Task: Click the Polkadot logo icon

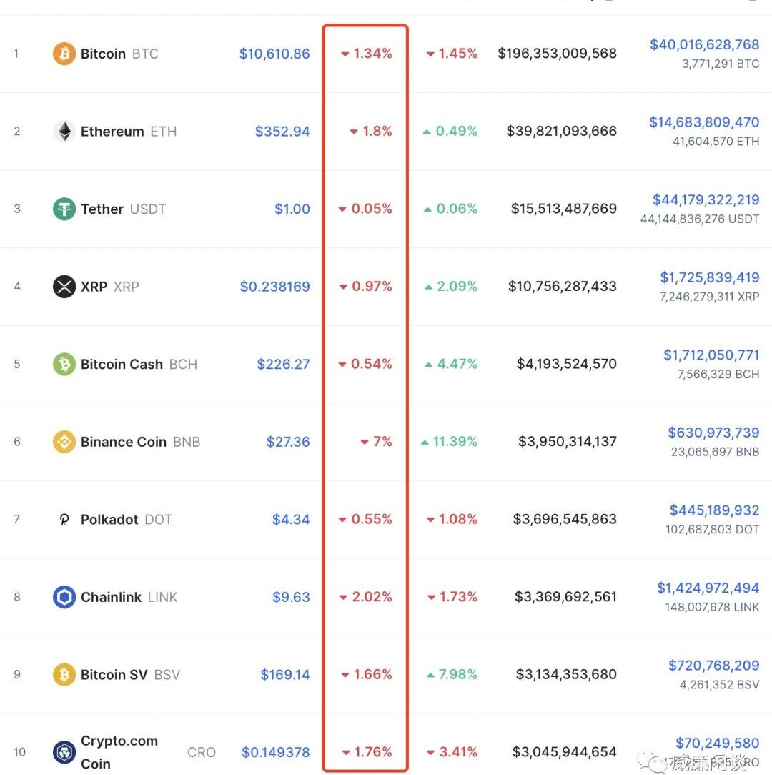Action: coord(64,519)
